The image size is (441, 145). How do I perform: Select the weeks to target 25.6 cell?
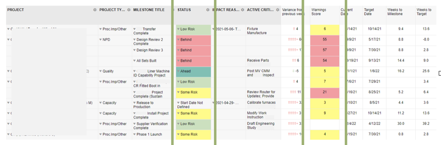pos(426,72)
